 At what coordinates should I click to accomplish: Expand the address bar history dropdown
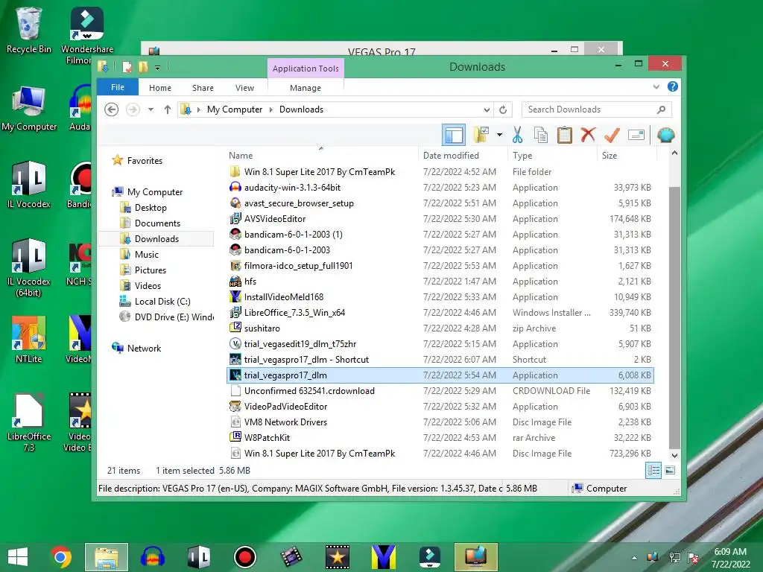(487, 109)
